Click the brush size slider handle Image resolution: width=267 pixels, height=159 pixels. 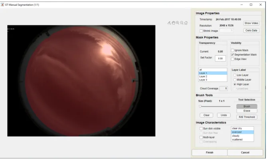point(200,107)
